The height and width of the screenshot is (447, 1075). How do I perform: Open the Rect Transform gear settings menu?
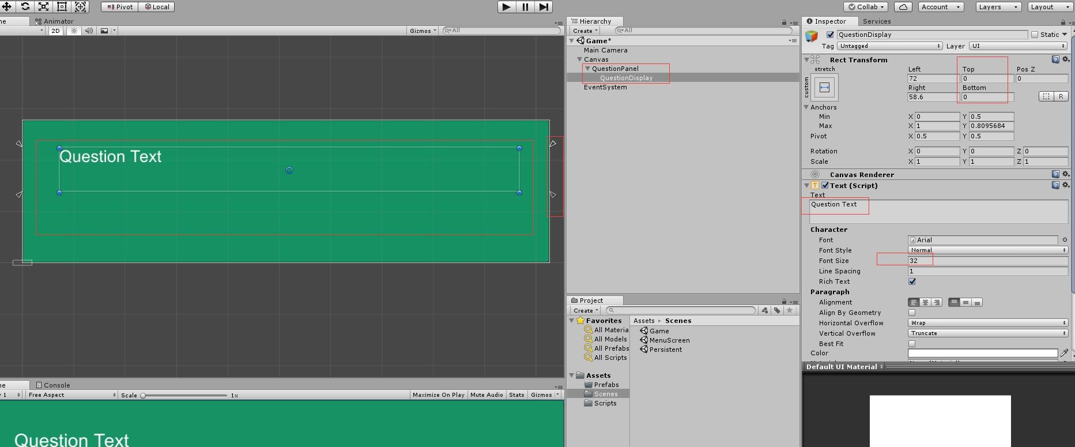click(x=1066, y=59)
